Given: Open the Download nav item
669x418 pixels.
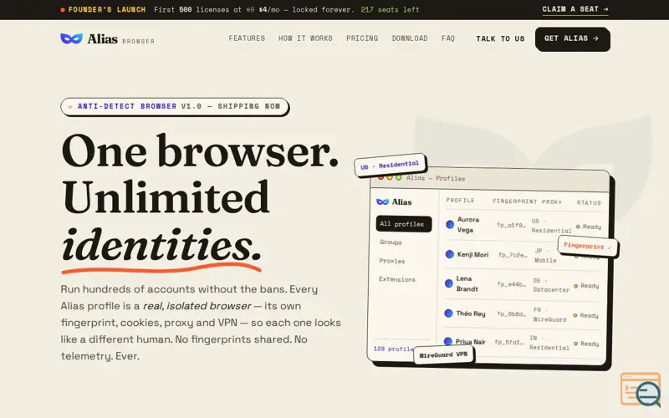Looking at the screenshot, I should click(x=410, y=38).
